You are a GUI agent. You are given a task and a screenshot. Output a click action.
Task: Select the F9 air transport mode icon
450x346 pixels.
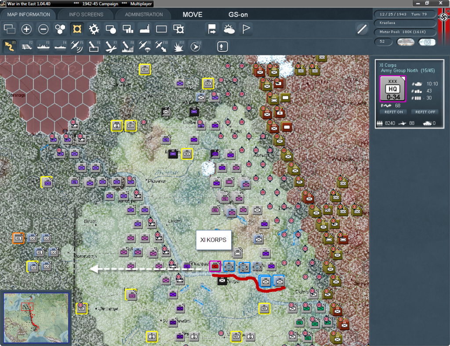coord(144,47)
